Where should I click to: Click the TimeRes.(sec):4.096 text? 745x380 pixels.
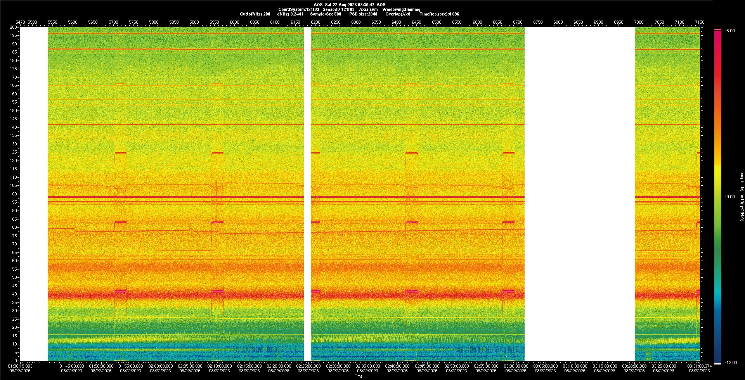point(439,14)
